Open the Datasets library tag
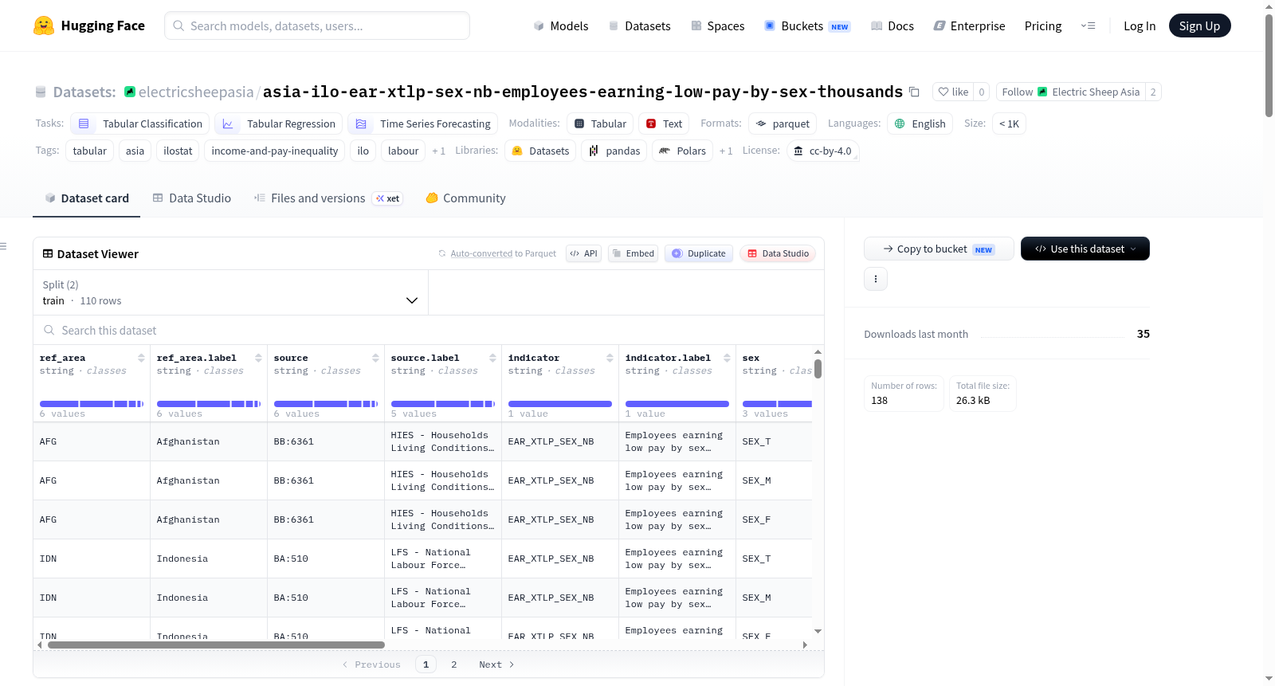The image size is (1275, 686). [540, 151]
